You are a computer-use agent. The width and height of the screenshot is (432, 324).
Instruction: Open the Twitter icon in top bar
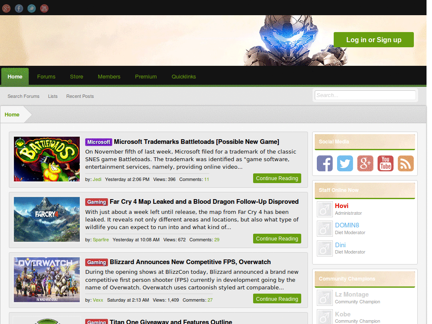[32, 8]
